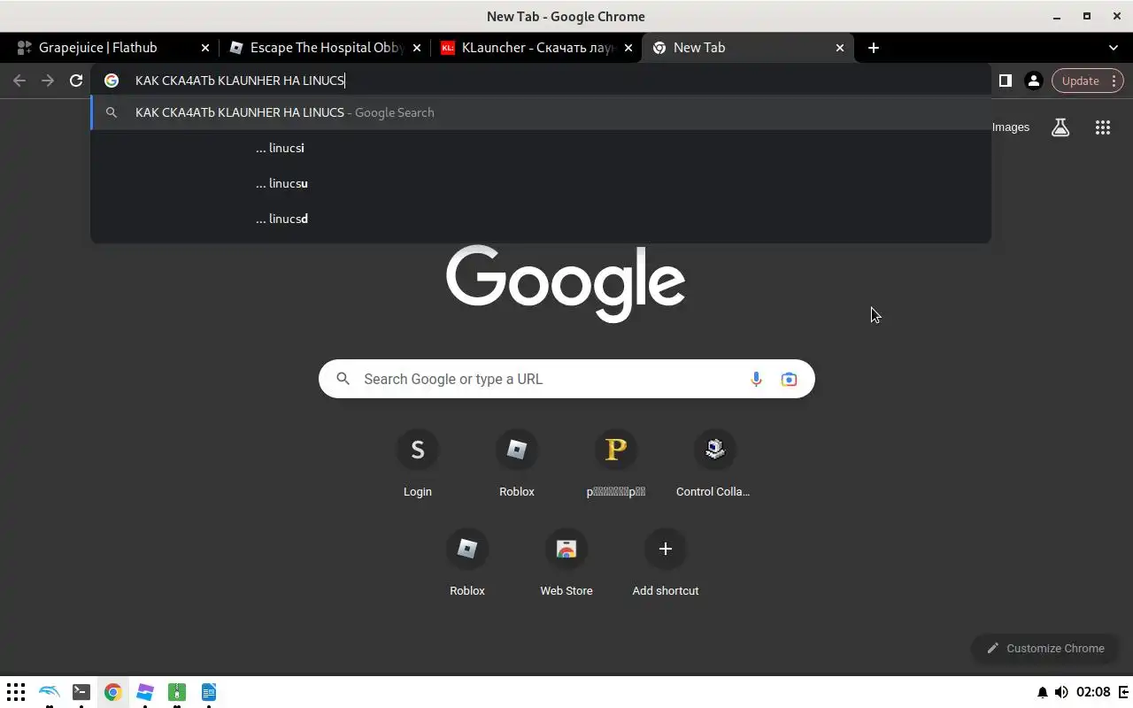Image resolution: width=1133 pixels, height=708 pixels.
Task: Click the Google logo
Action: 566,283
